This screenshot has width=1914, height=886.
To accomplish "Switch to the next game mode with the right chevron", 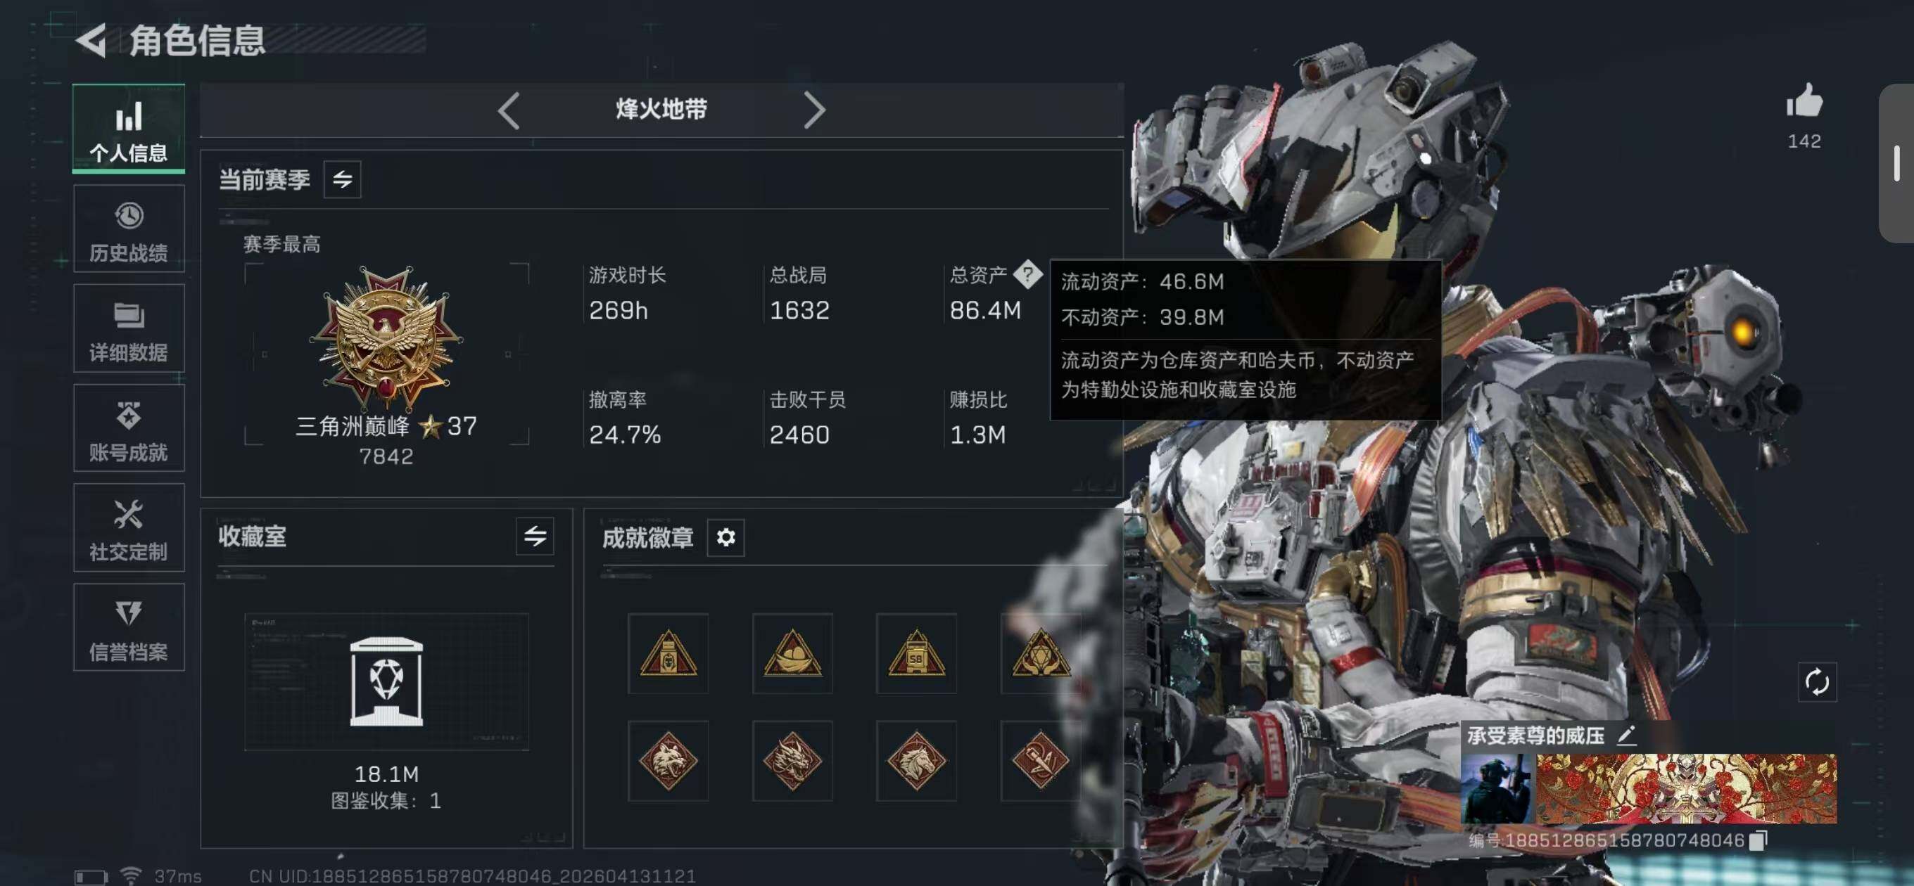I will (814, 110).
